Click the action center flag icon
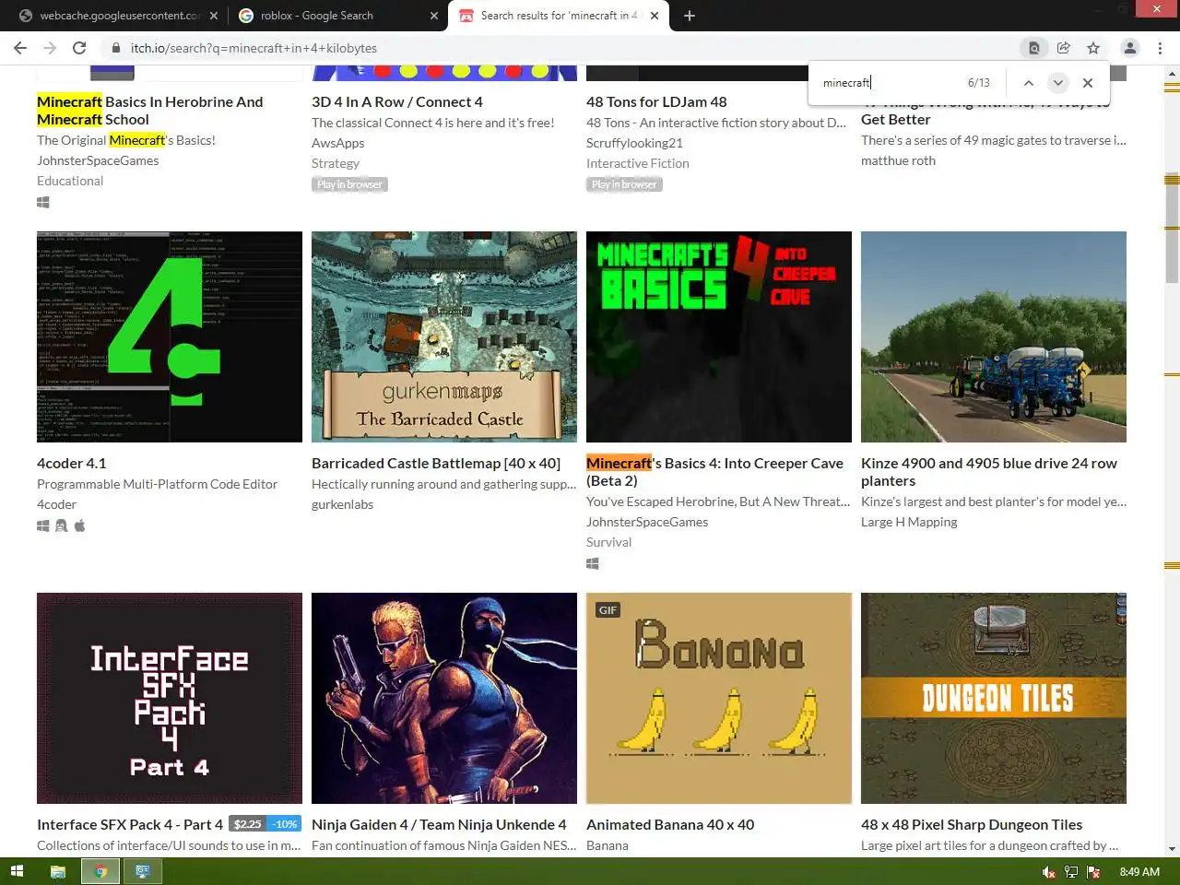Image resolution: width=1180 pixels, height=885 pixels. point(1093,871)
